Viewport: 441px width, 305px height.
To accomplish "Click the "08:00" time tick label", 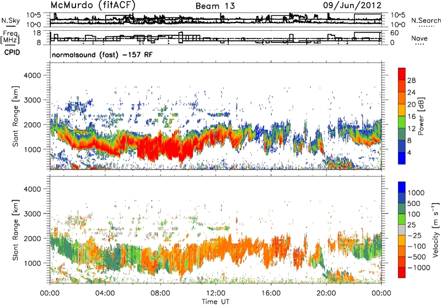I will pos(160,293).
